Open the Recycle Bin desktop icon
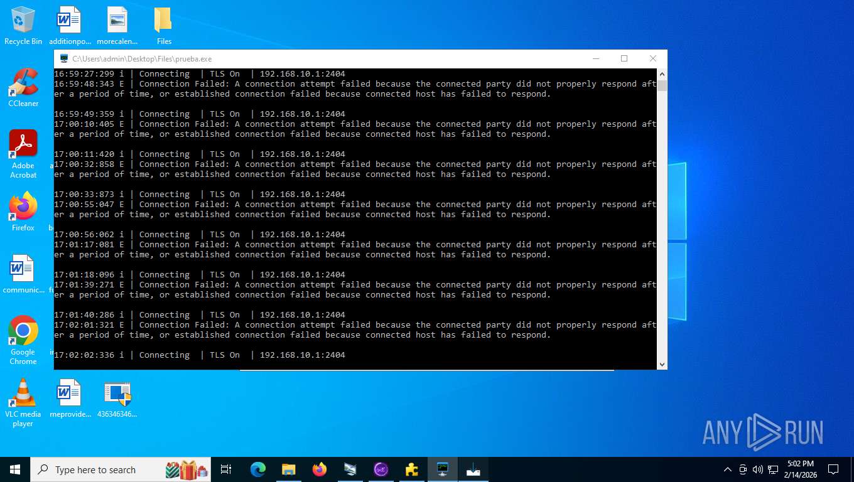This screenshot has width=854, height=482. coord(23,26)
